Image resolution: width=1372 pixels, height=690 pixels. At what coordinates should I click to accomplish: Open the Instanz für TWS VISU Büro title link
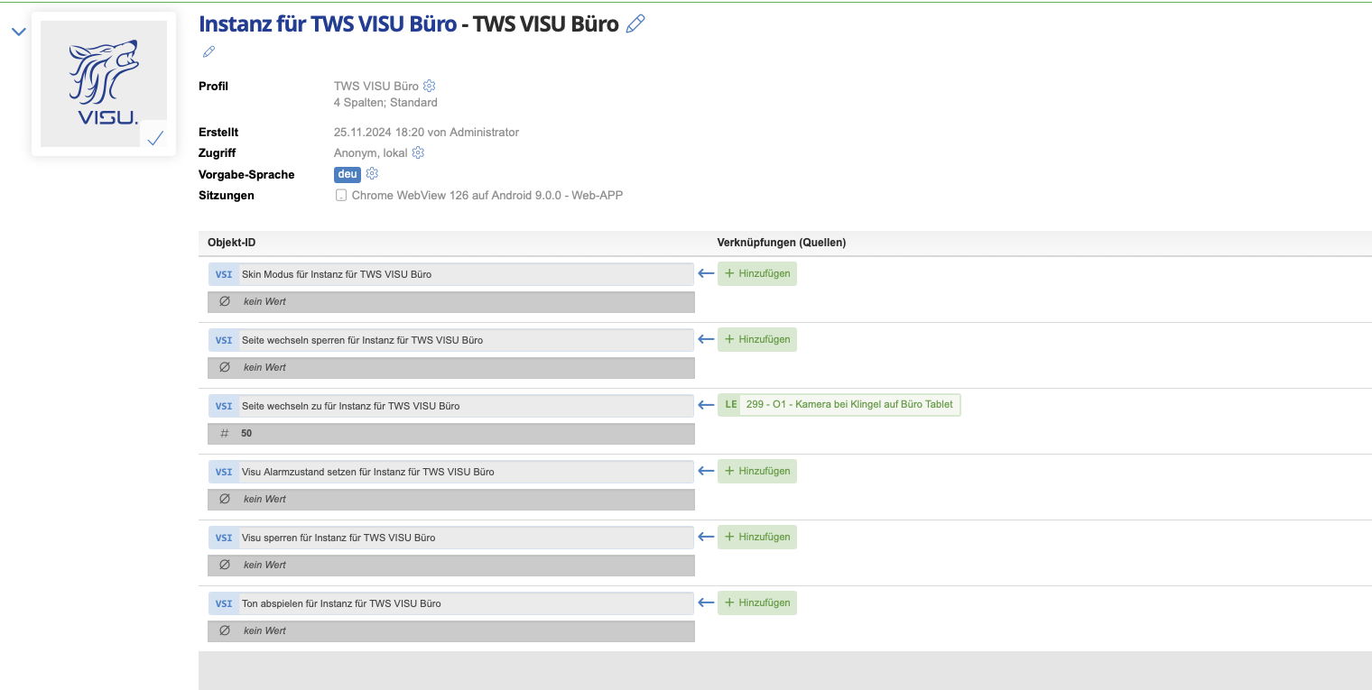tap(328, 24)
